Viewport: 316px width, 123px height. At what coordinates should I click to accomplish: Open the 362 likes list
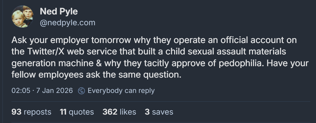point(119,112)
